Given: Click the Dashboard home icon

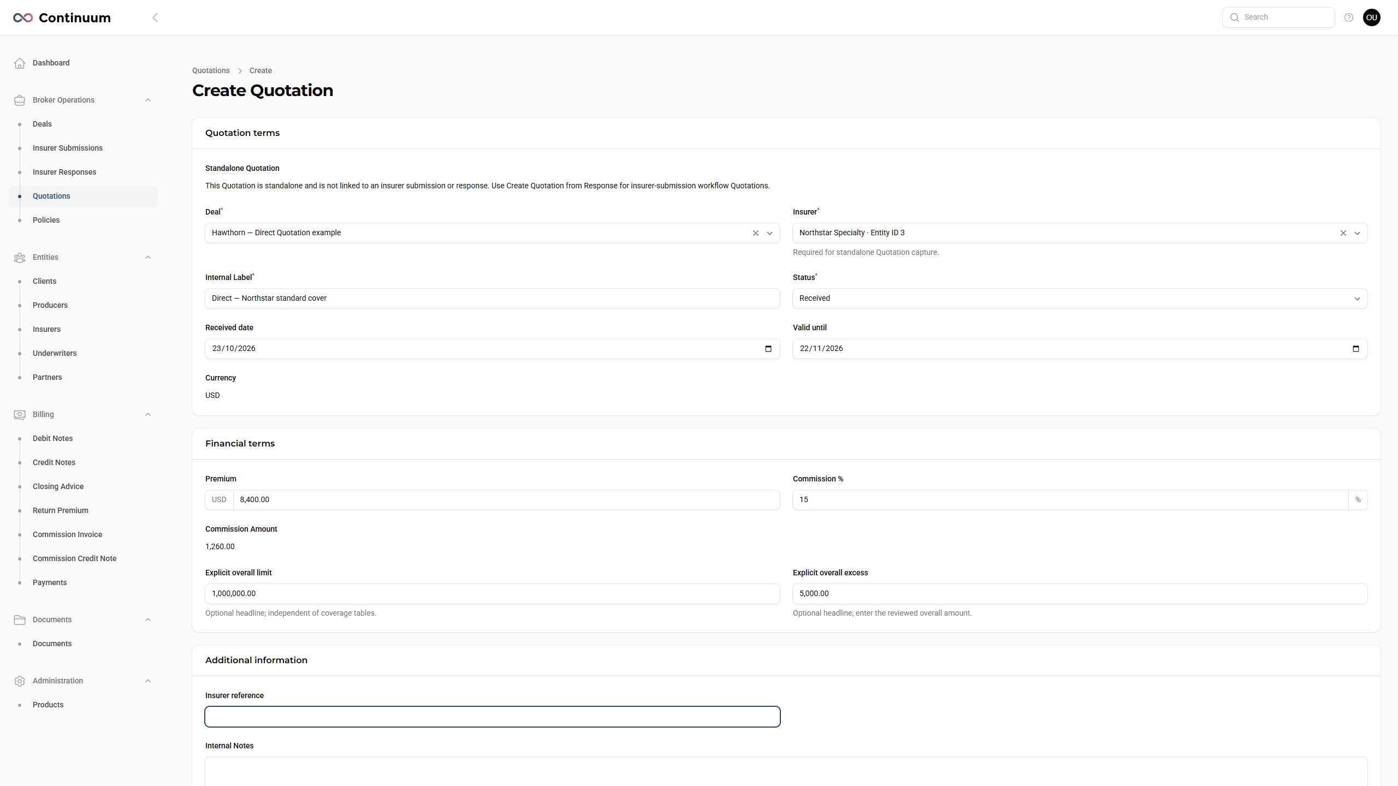Looking at the screenshot, I should click(20, 63).
